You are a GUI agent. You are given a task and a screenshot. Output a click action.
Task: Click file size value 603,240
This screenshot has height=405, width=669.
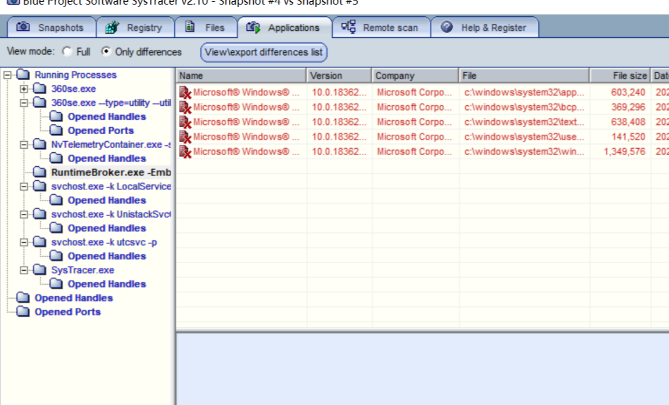pyautogui.click(x=628, y=92)
